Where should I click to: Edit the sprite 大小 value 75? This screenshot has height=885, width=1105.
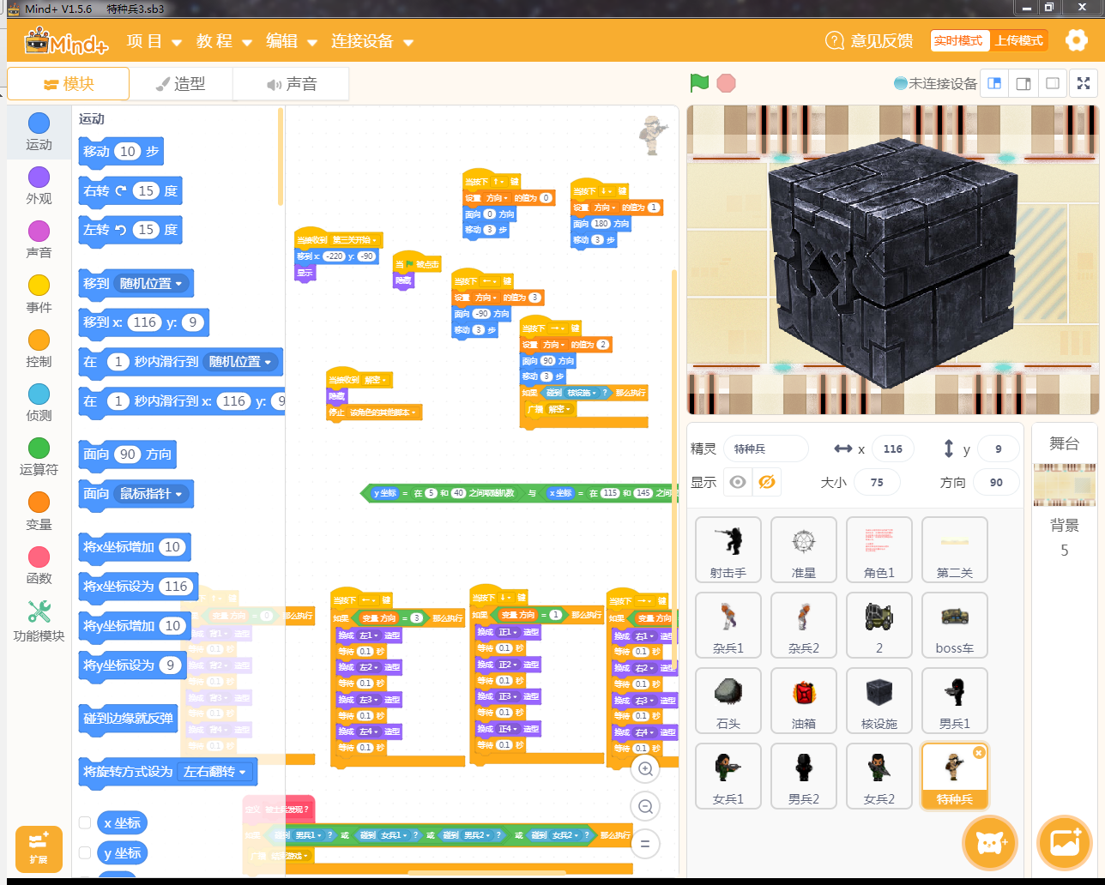[876, 482]
